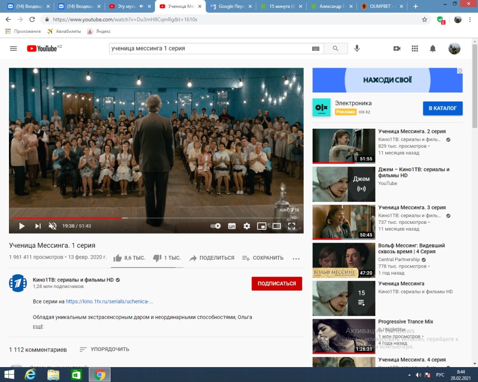Image resolution: width=478 pixels, height=382 pixels.
Task: Open the Джем Кино1ТВ mix thumbnail
Action: pos(344,184)
